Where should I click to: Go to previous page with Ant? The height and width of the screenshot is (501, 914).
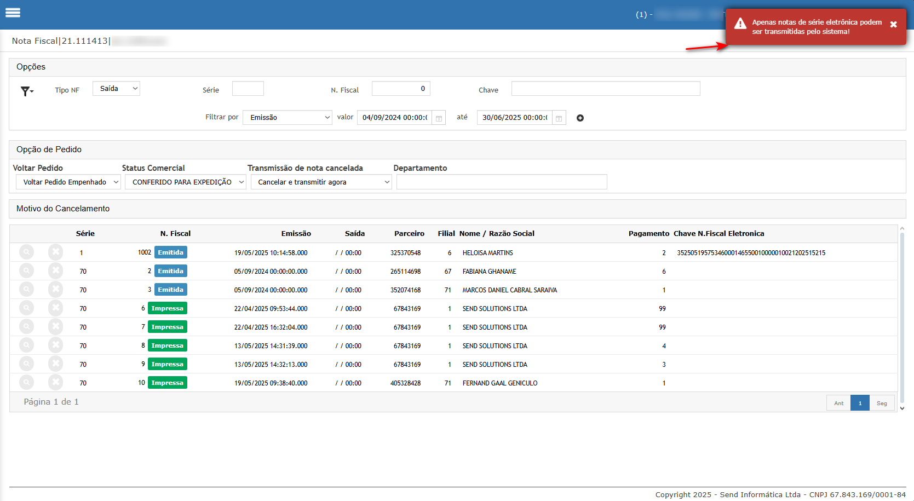pos(838,403)
